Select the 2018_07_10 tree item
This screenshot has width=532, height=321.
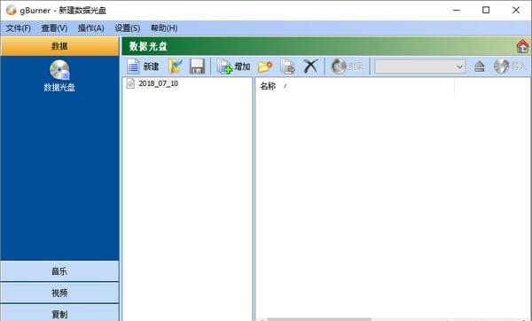(158, 83)
